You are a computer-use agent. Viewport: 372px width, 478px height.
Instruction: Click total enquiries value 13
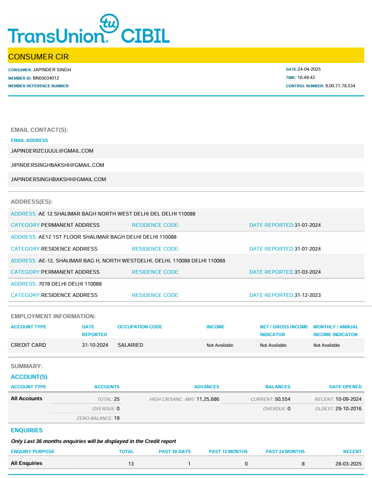tap(131, 464)
